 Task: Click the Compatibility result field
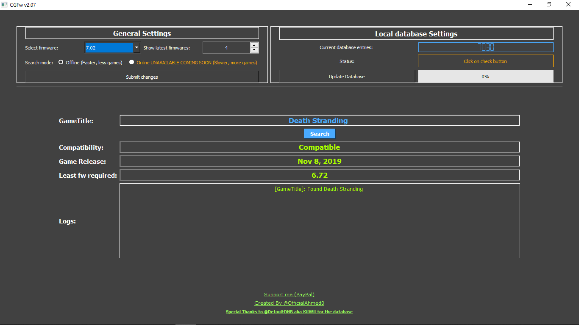click(320, 147)
